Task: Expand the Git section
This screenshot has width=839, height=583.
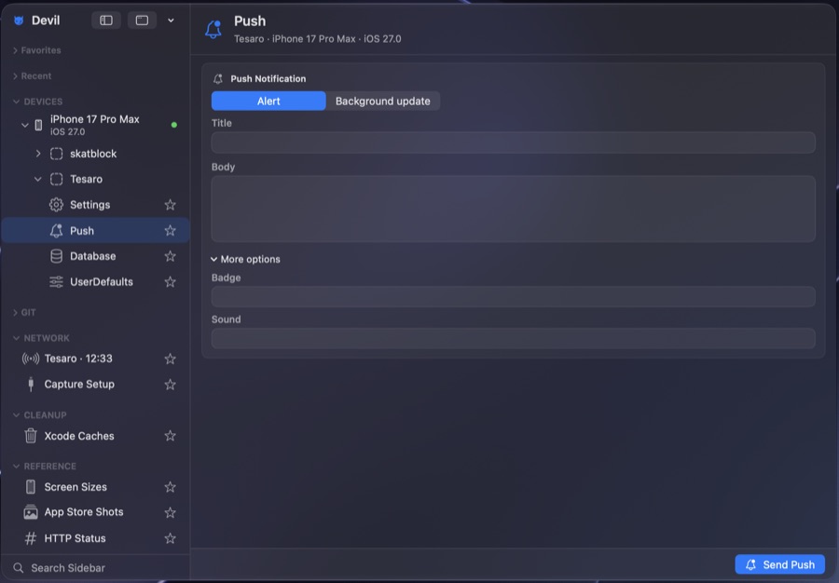Action: [15, 313]
